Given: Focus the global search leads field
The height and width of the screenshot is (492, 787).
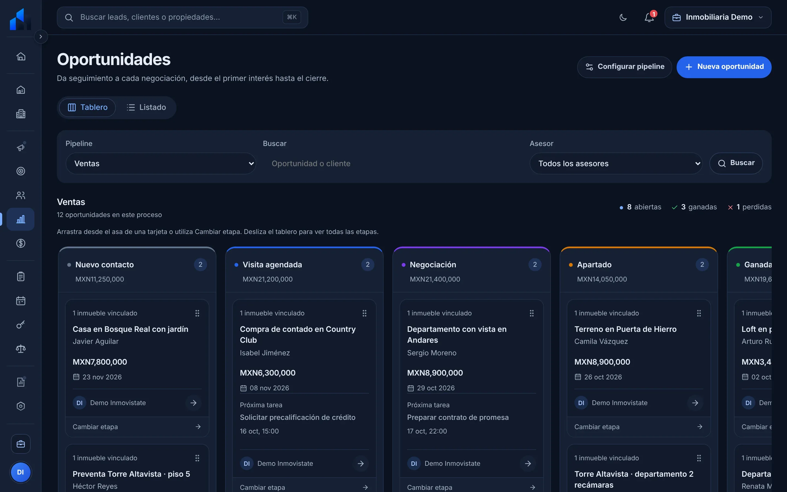Looking at the screenshot, I should (x=183, y=17).
